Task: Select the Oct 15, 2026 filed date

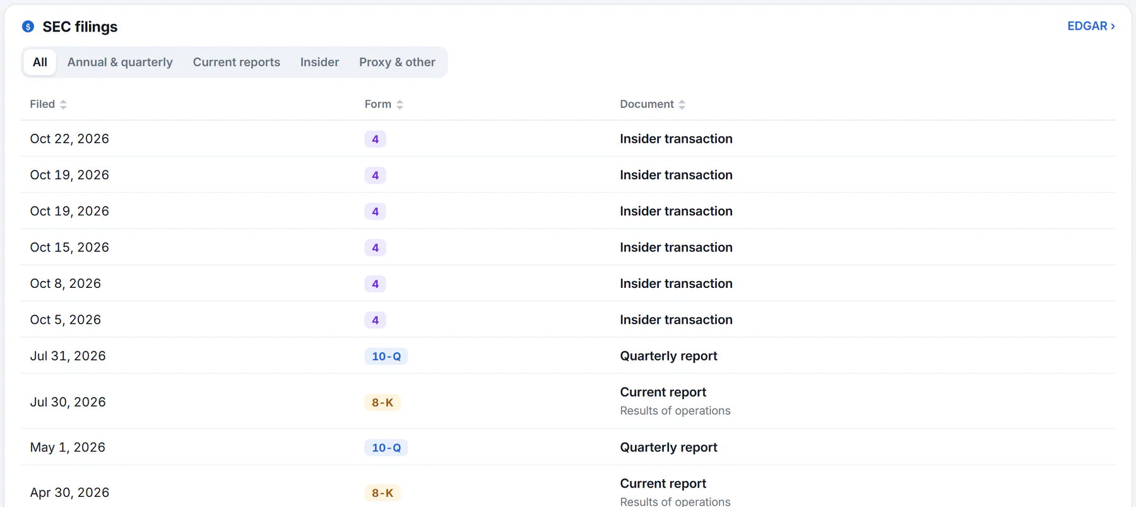Action: [x=69, y=248]
